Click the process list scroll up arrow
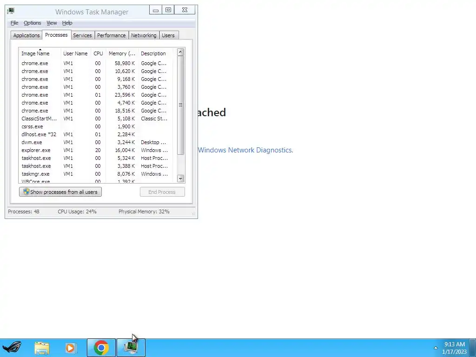The height and width of the screenshot is (357, 476). pos(181,52)
